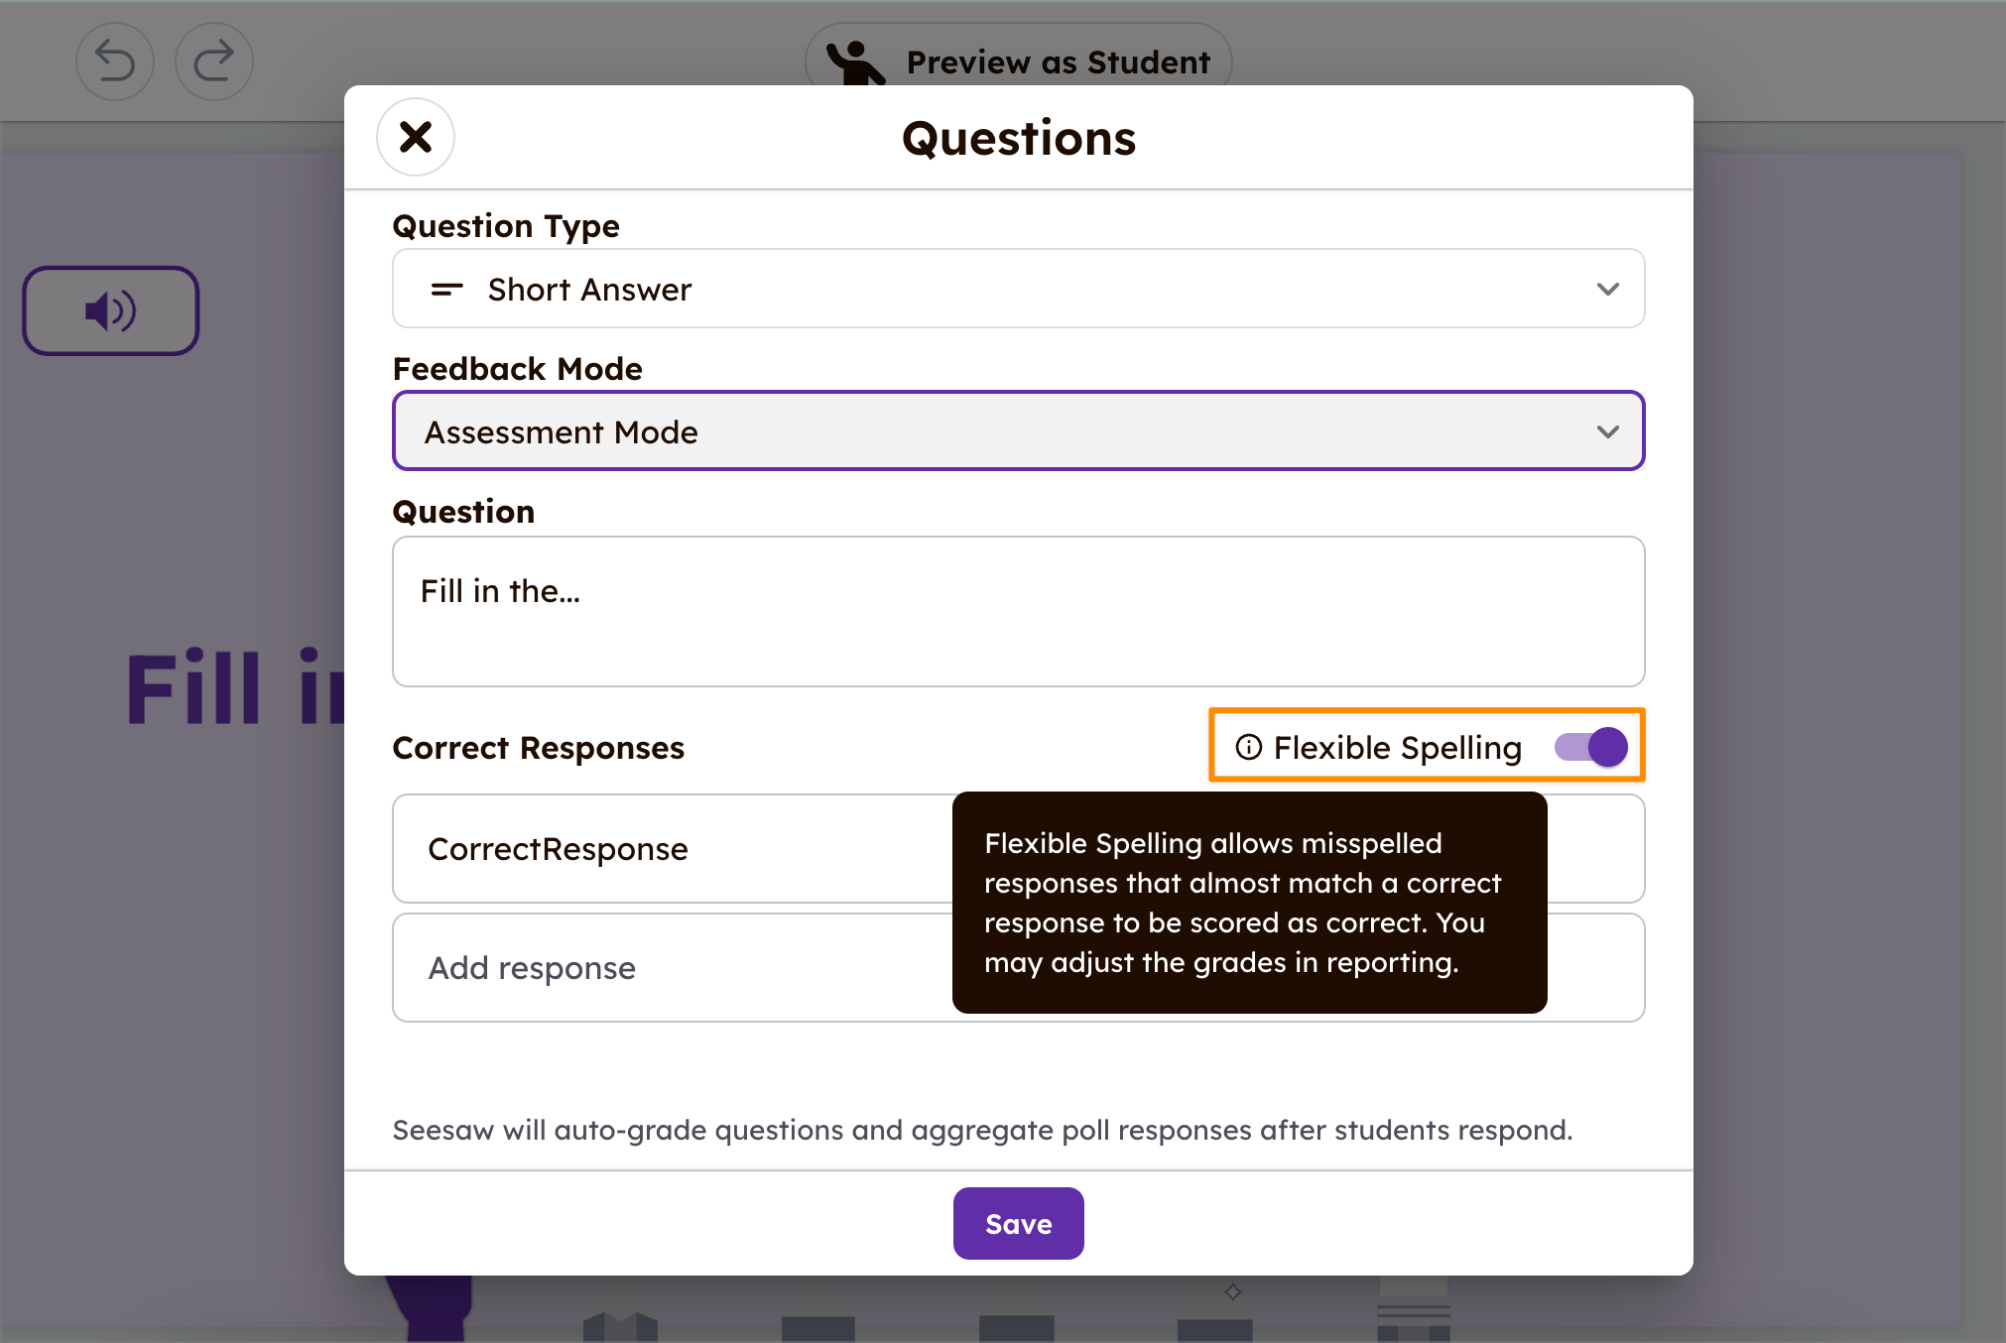Click the Add response field
This screenshot has width=2006, height=1343.
[x=673, y=967]
